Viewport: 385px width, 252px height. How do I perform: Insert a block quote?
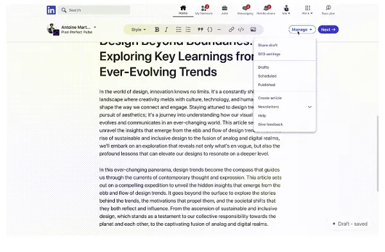[x=200, y=29]
